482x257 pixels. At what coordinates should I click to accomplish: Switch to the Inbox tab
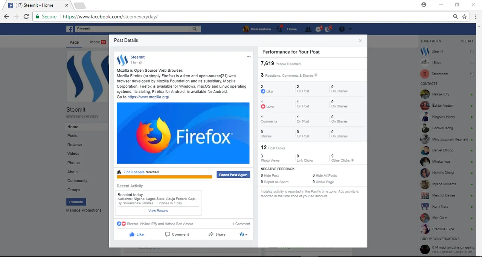98,42
